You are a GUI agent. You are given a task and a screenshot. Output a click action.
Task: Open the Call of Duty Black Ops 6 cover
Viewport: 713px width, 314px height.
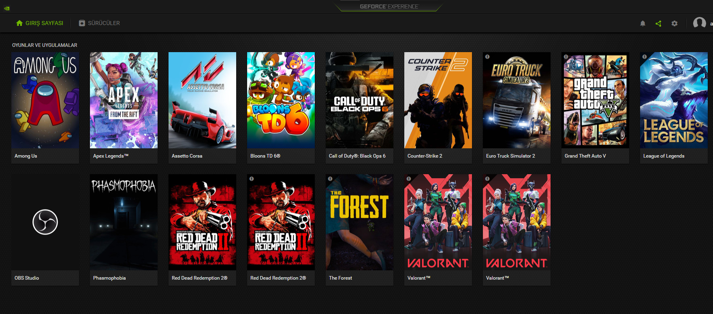click(x=359, y=100)
